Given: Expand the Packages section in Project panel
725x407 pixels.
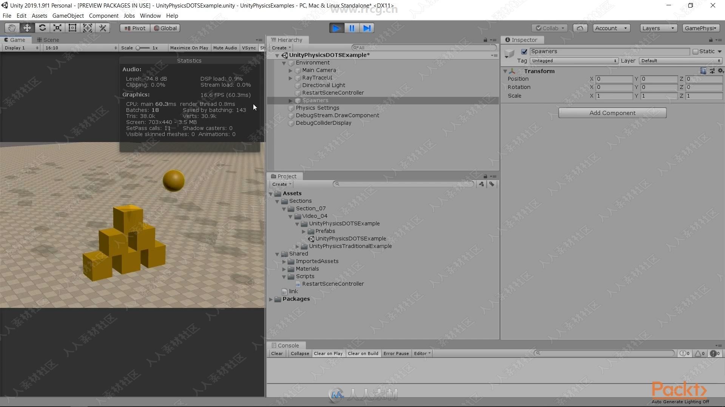Looking at the screenshot, I should point(271,299).
